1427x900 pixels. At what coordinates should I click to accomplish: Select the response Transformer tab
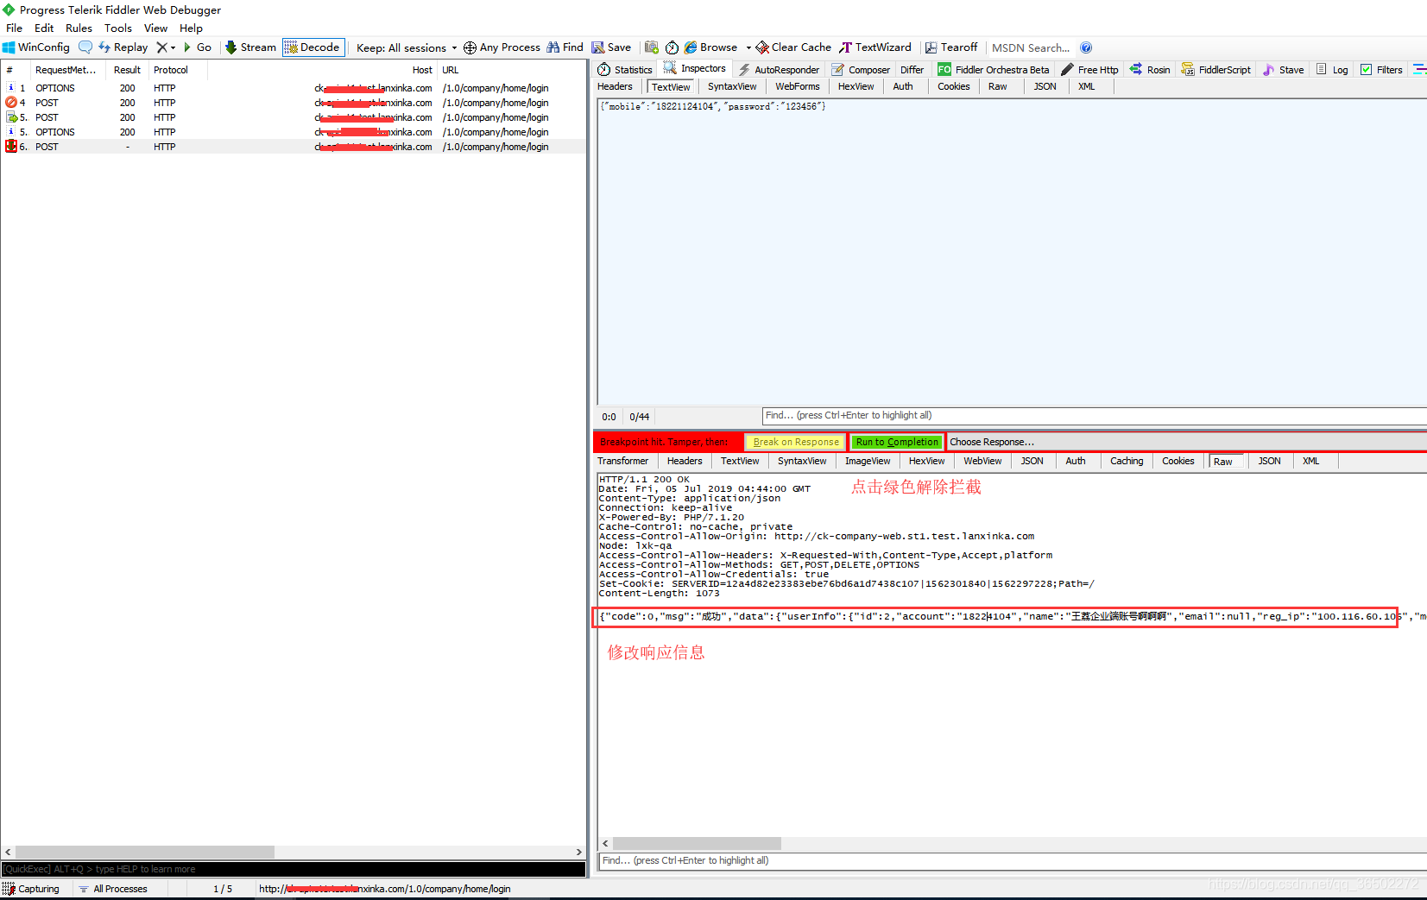(622, 461)
